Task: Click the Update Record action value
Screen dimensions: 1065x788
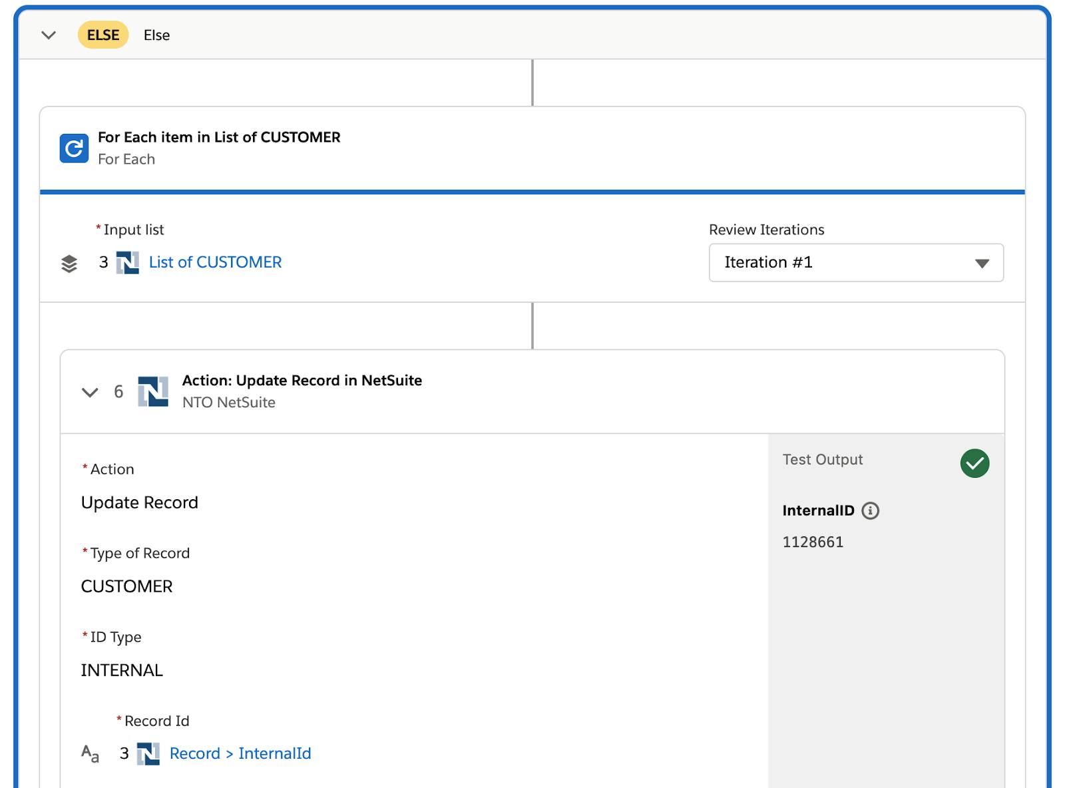Action: tap(140, 502)
